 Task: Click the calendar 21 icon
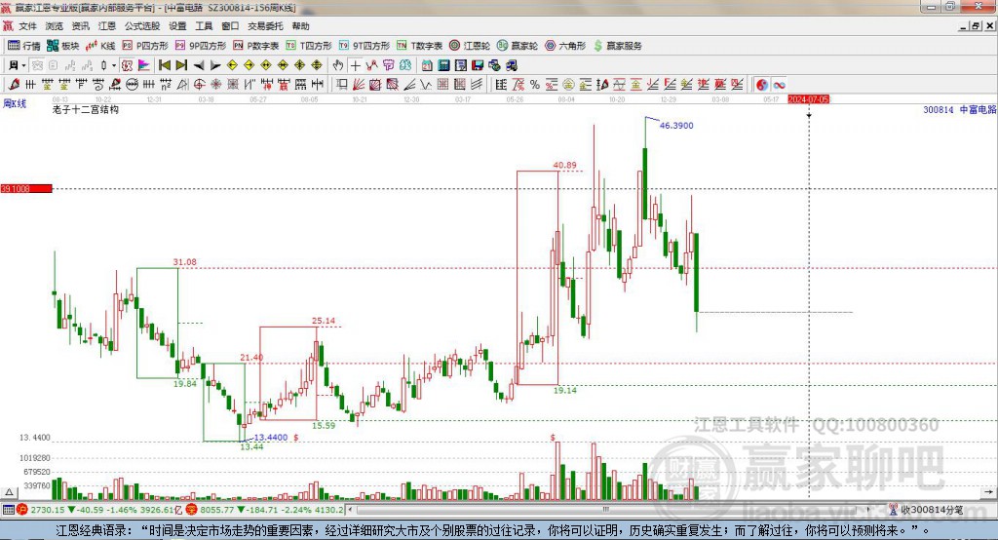coord(427,65)
